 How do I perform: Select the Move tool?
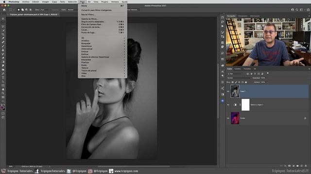tap(3, 19)
